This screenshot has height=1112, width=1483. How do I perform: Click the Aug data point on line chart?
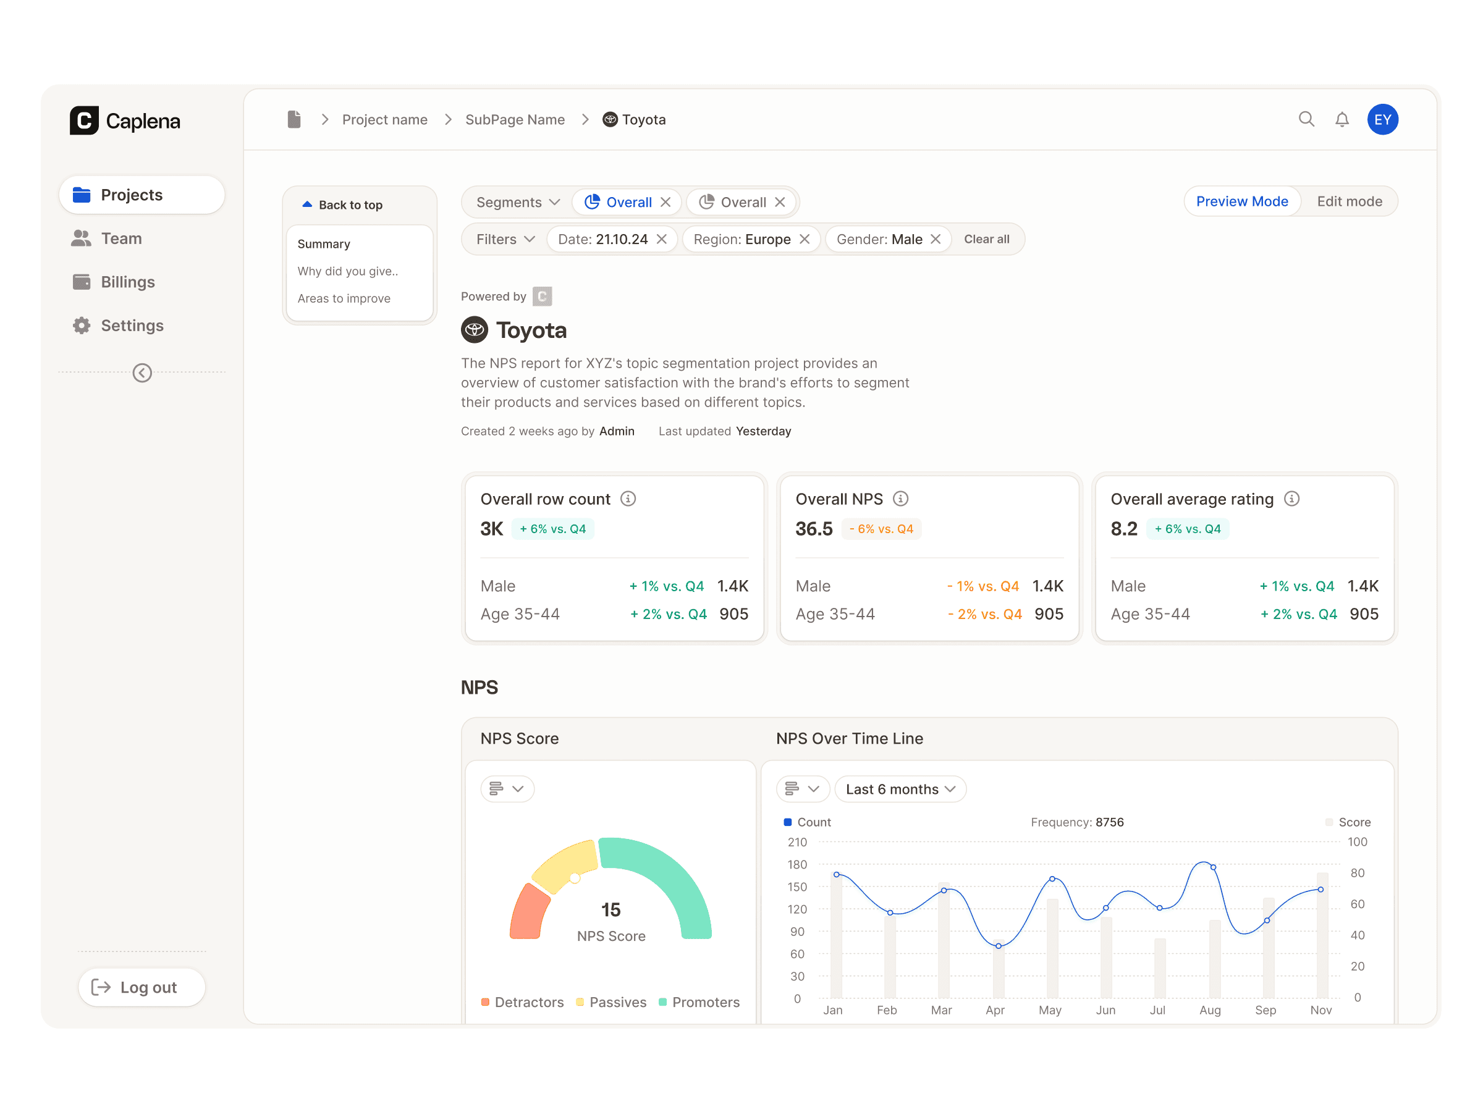pyautogui.click(x=1214, y=867)
